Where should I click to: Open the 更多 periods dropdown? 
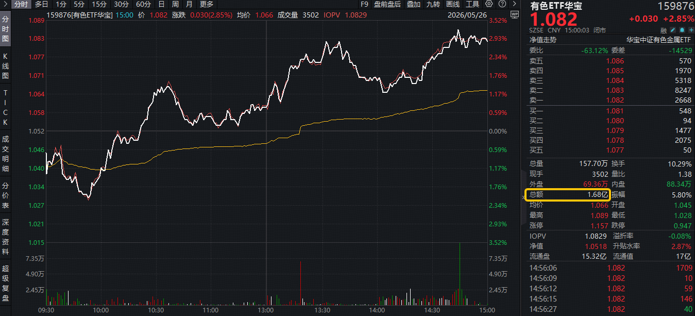207,4
